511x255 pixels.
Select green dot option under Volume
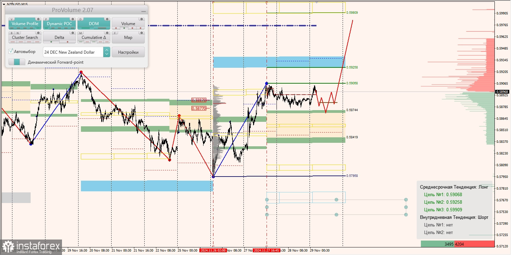pyautogui.click(x=124, y=28)
